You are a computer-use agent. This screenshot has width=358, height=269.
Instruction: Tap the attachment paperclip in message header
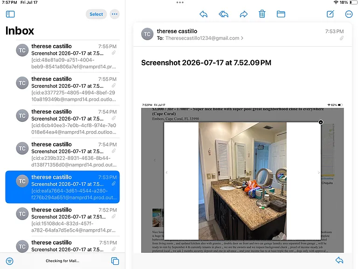pyautogui.click(x=342, y=38)
